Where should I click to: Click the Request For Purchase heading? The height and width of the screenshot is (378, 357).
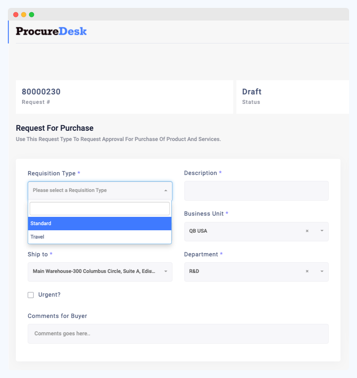coord(54,128)
